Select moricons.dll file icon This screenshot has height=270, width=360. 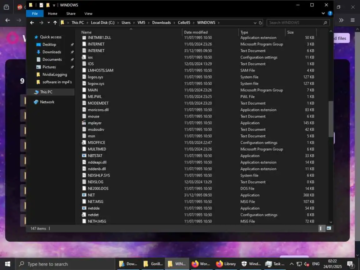(84, 110)
